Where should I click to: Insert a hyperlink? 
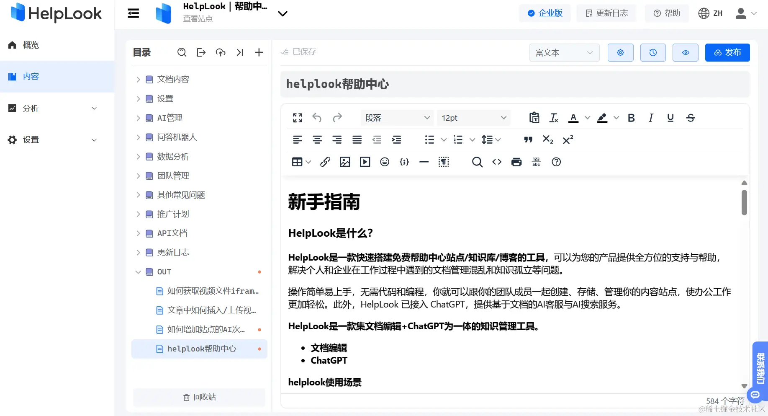click(x=325, y=162)
